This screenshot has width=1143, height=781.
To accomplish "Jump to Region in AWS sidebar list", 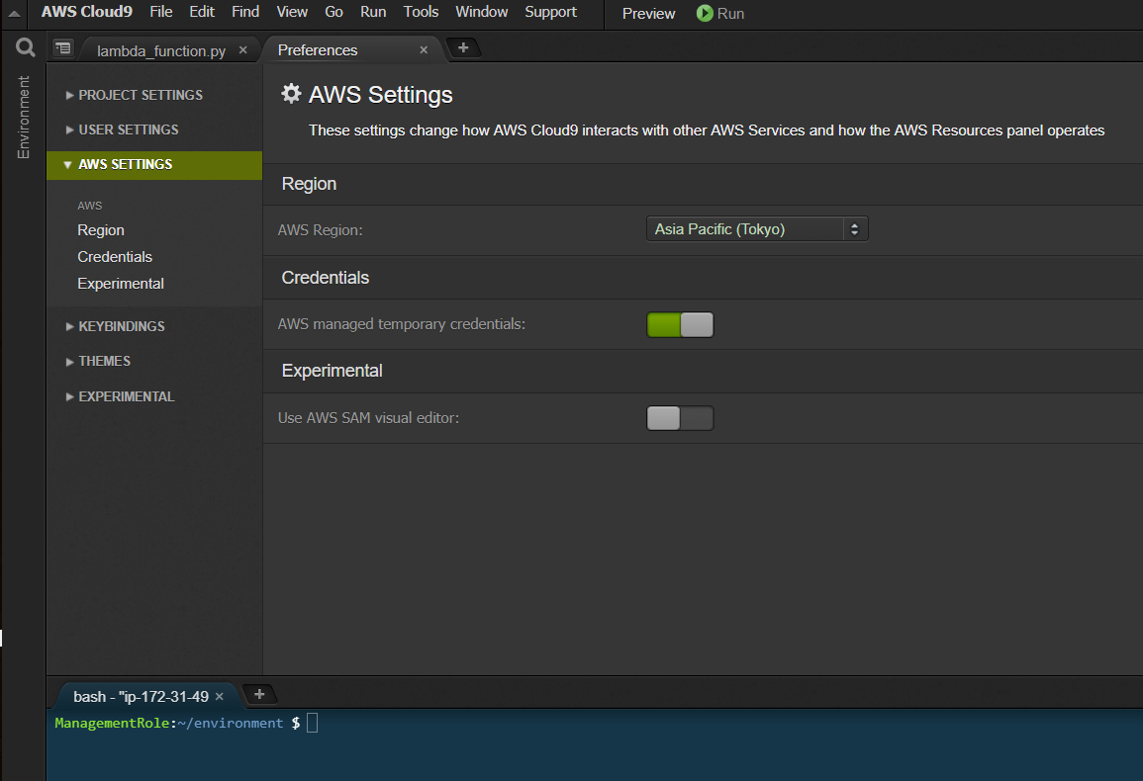I will (x=101, y=230).
